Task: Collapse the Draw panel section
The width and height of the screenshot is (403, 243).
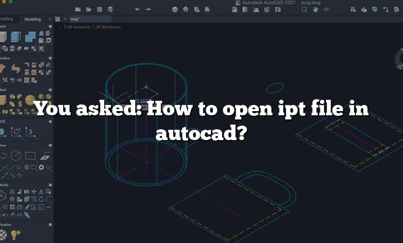Action: click(x=51, y=145)
